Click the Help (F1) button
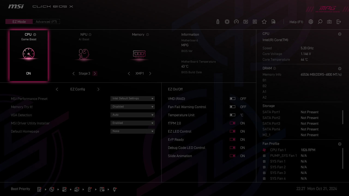The height and width of the screenshot is (196, 349). pyautogui.click(x=296, y=22)
